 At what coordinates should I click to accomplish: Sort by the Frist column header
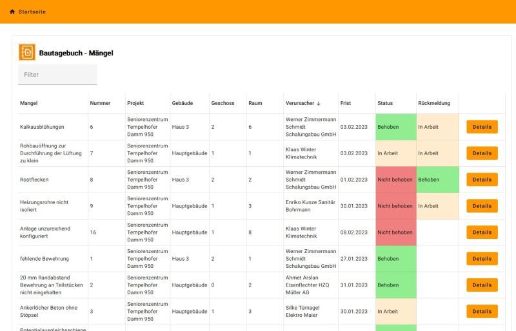point(346,103)
